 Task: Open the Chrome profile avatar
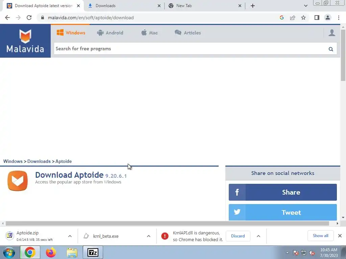click(x=328, y=18)
